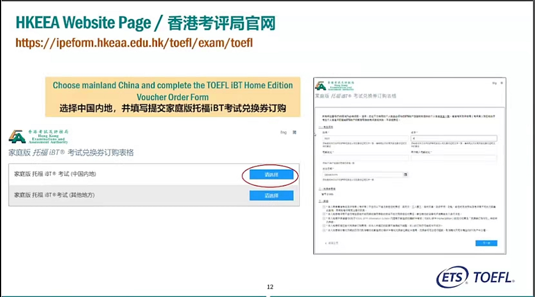Switch left page language to Eng
The width and height of the screenshot is (535, 297).
coord(283,132)
